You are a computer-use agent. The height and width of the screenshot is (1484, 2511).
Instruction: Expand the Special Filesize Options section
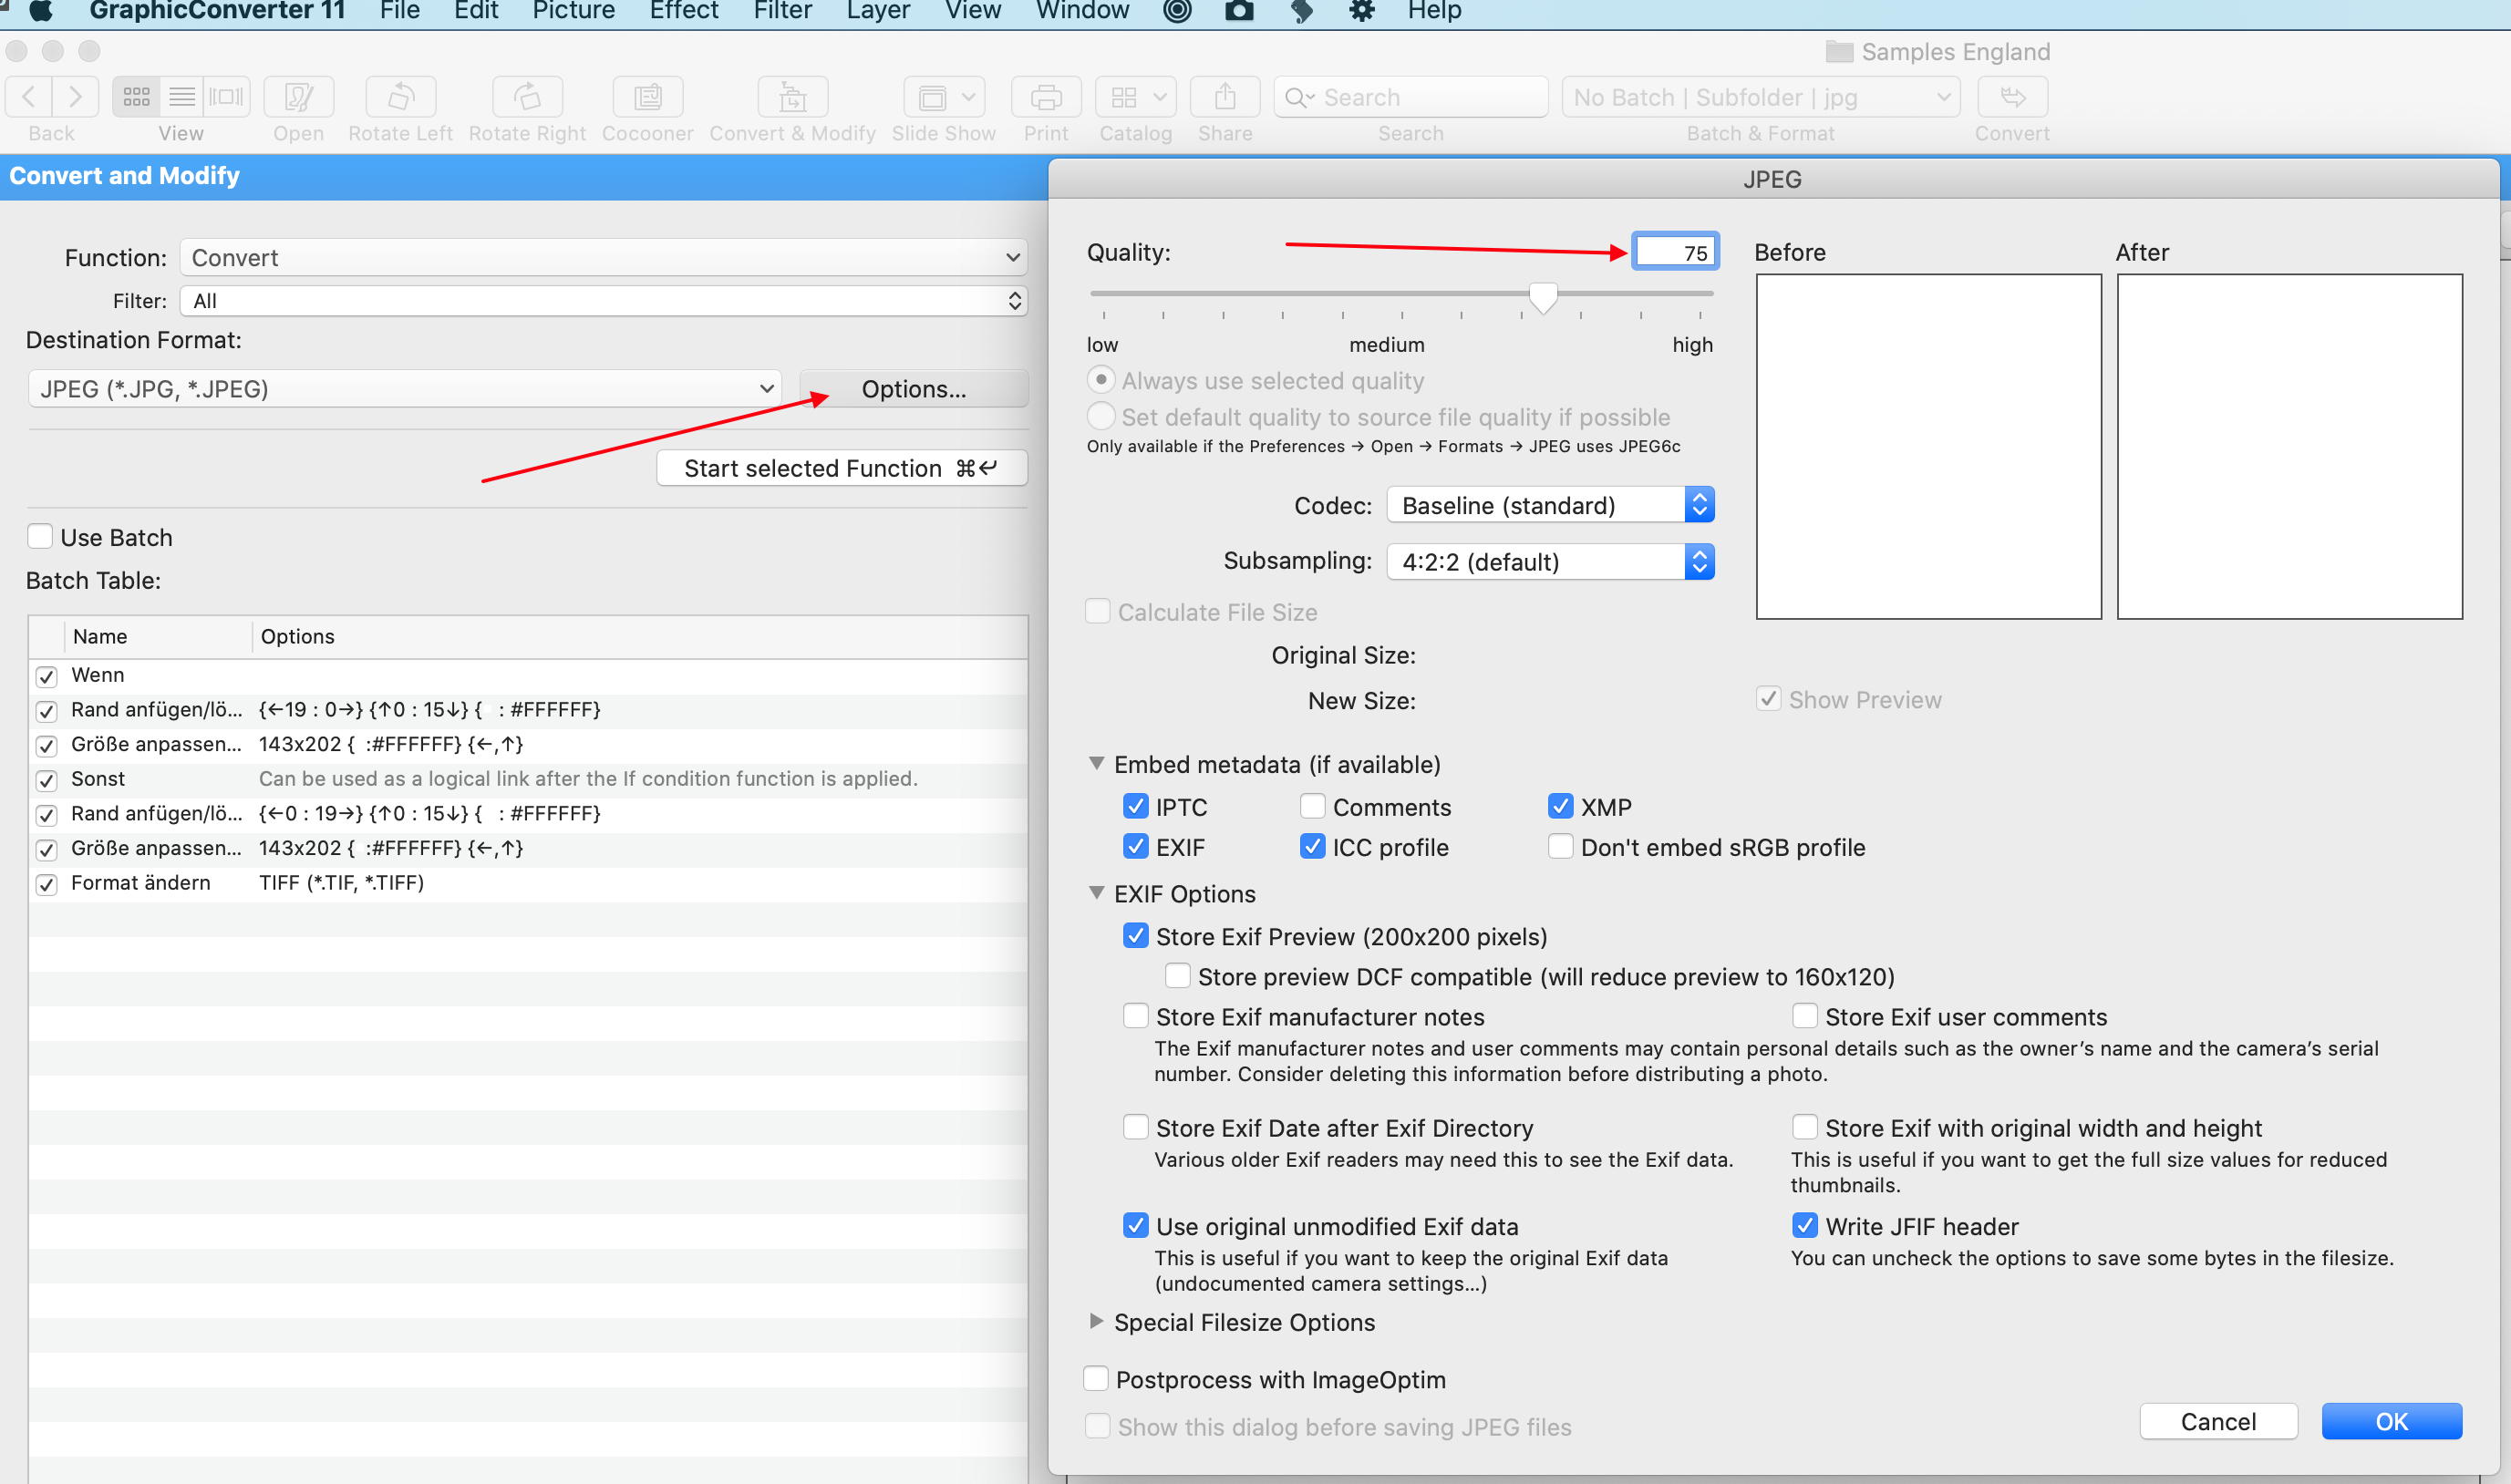click(x=1096, y=1322)
